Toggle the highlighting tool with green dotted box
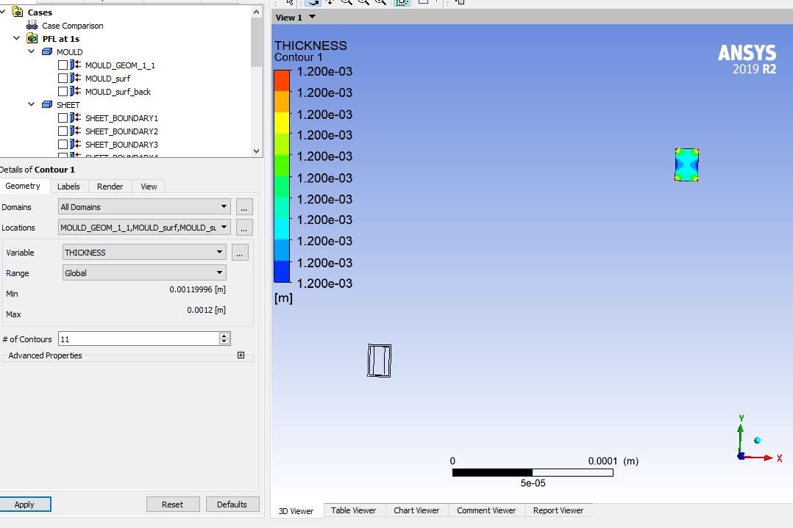This screenshot has height=528, width=793. click(402, 1)
